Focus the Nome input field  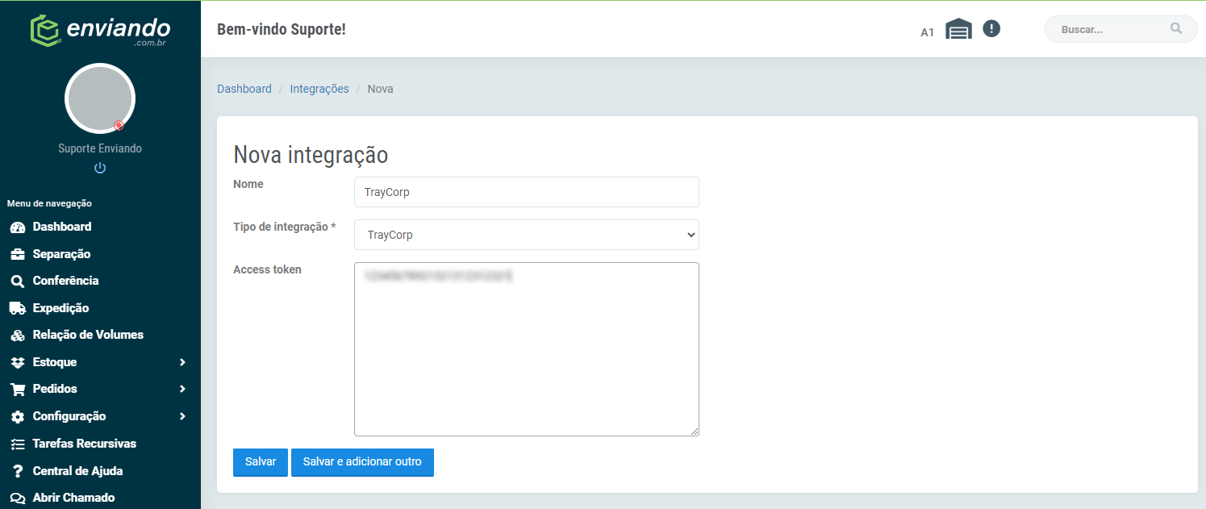pyautogui.click(x=527, y=192)
